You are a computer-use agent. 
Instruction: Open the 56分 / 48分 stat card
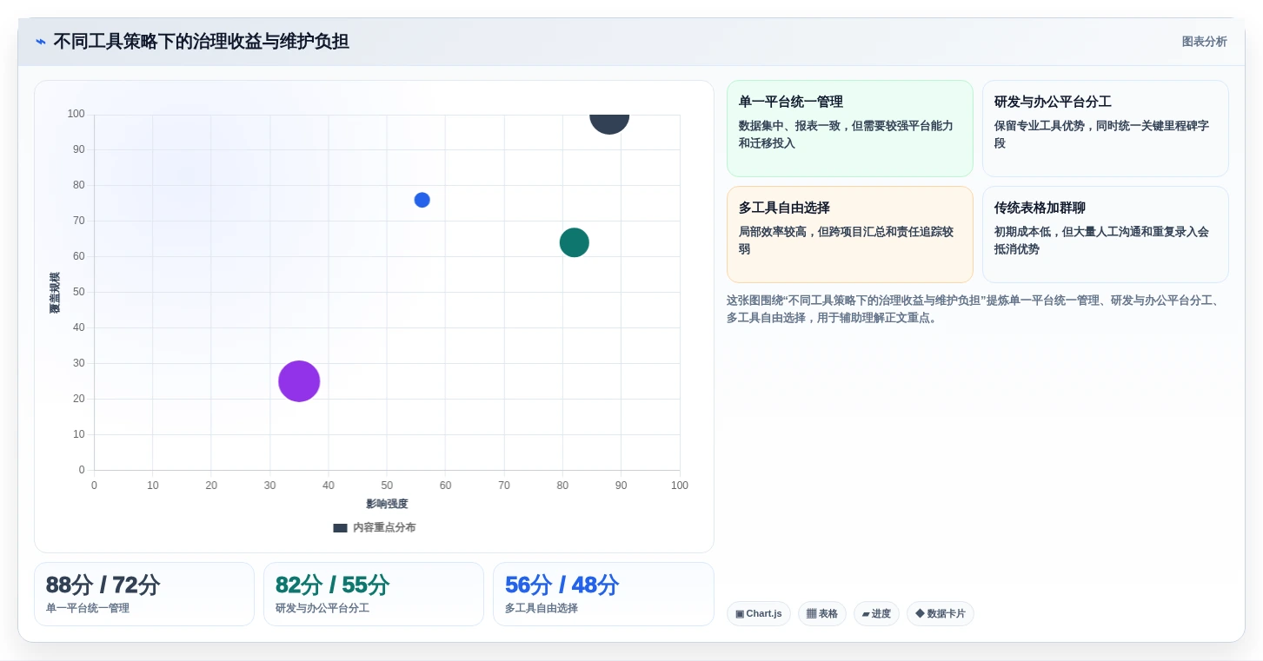tap(603, 594)
